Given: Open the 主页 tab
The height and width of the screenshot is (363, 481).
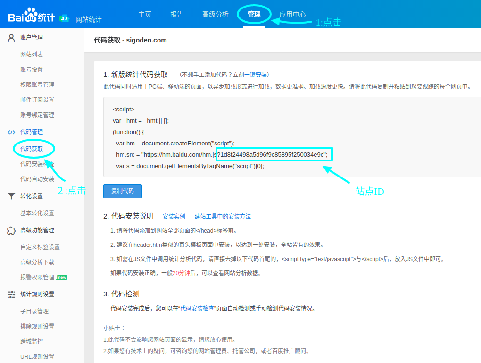Looking at the screenshot, I should 145,15.
